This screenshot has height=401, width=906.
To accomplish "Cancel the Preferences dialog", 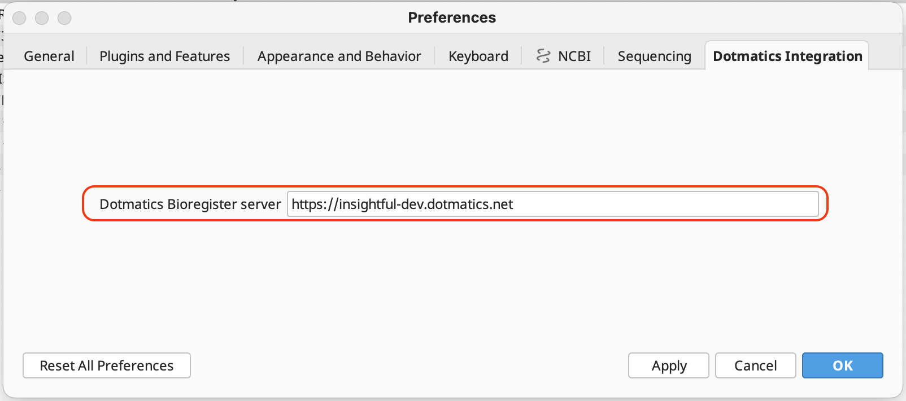I will point(755,365).
